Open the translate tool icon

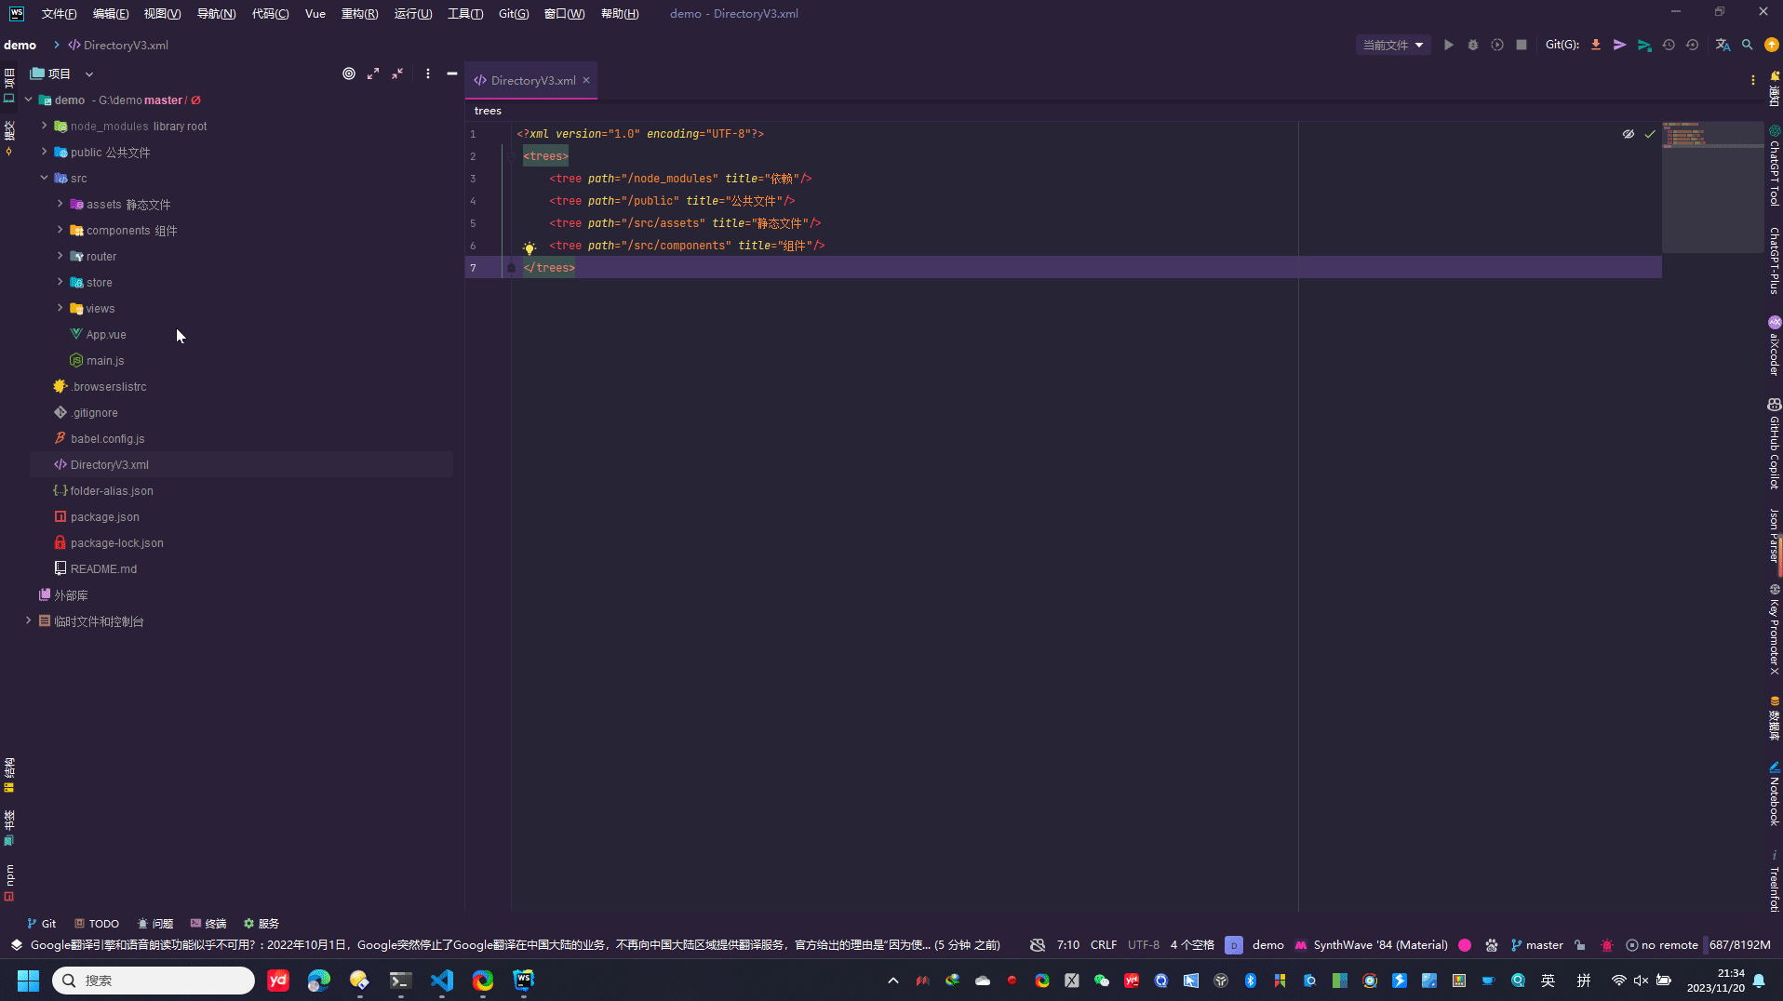(x=1723, y=45)
